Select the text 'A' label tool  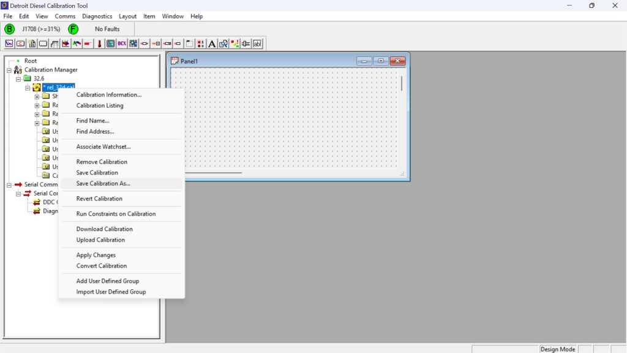[211, 44]
